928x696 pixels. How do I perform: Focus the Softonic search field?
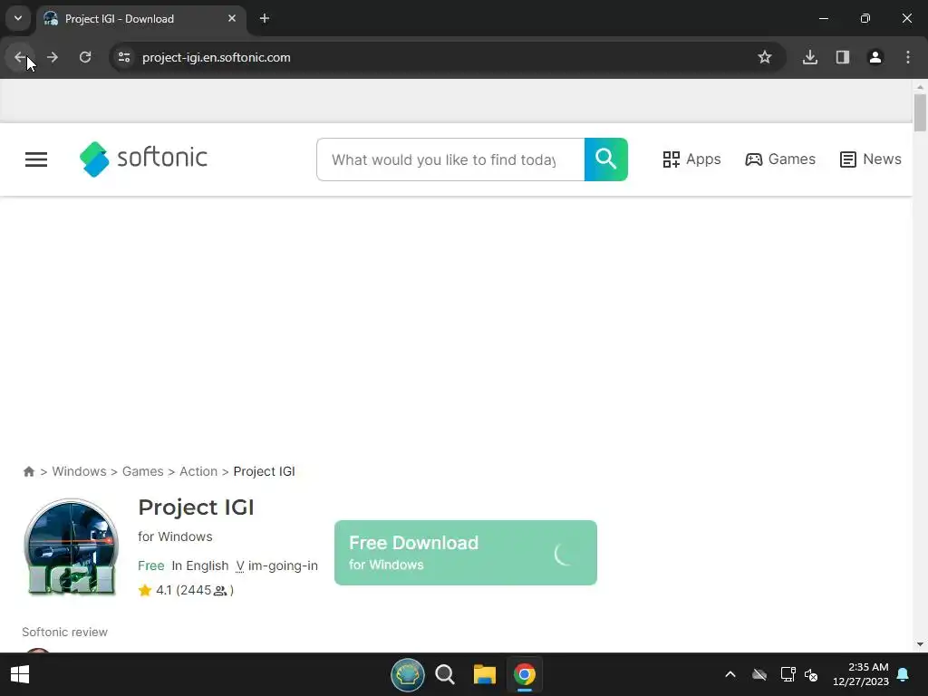click(x=450, y=159)
